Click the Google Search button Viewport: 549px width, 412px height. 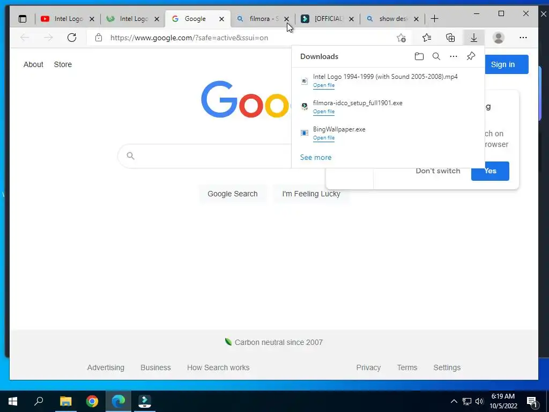233,194
